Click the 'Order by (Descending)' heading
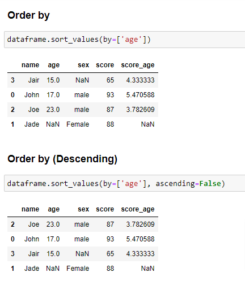This screenshot has width=245, height=281. tap(62, 159)
